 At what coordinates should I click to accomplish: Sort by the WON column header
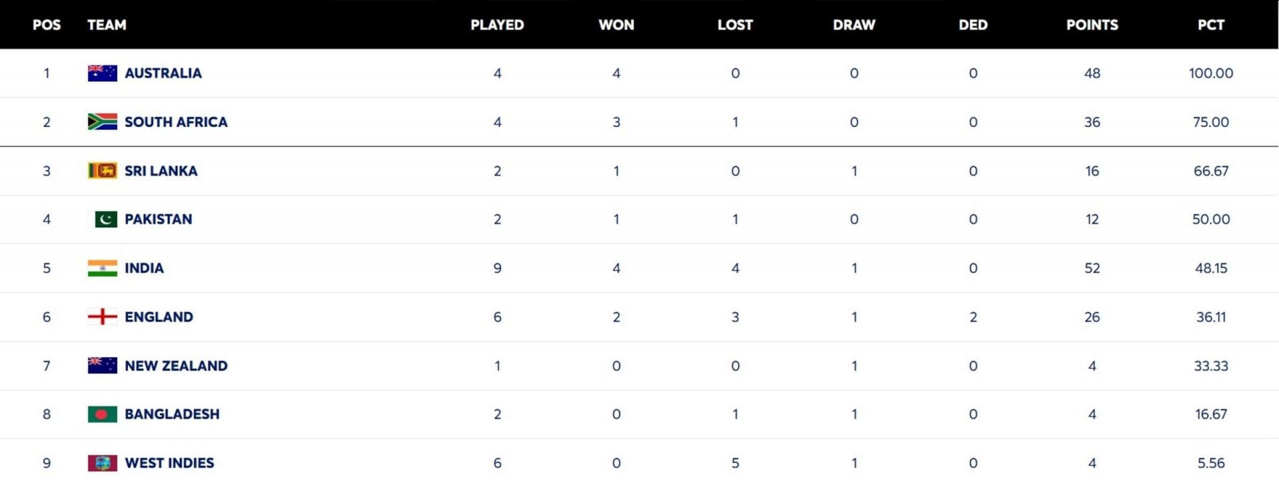pyautogui.click(x=616, y=25)
